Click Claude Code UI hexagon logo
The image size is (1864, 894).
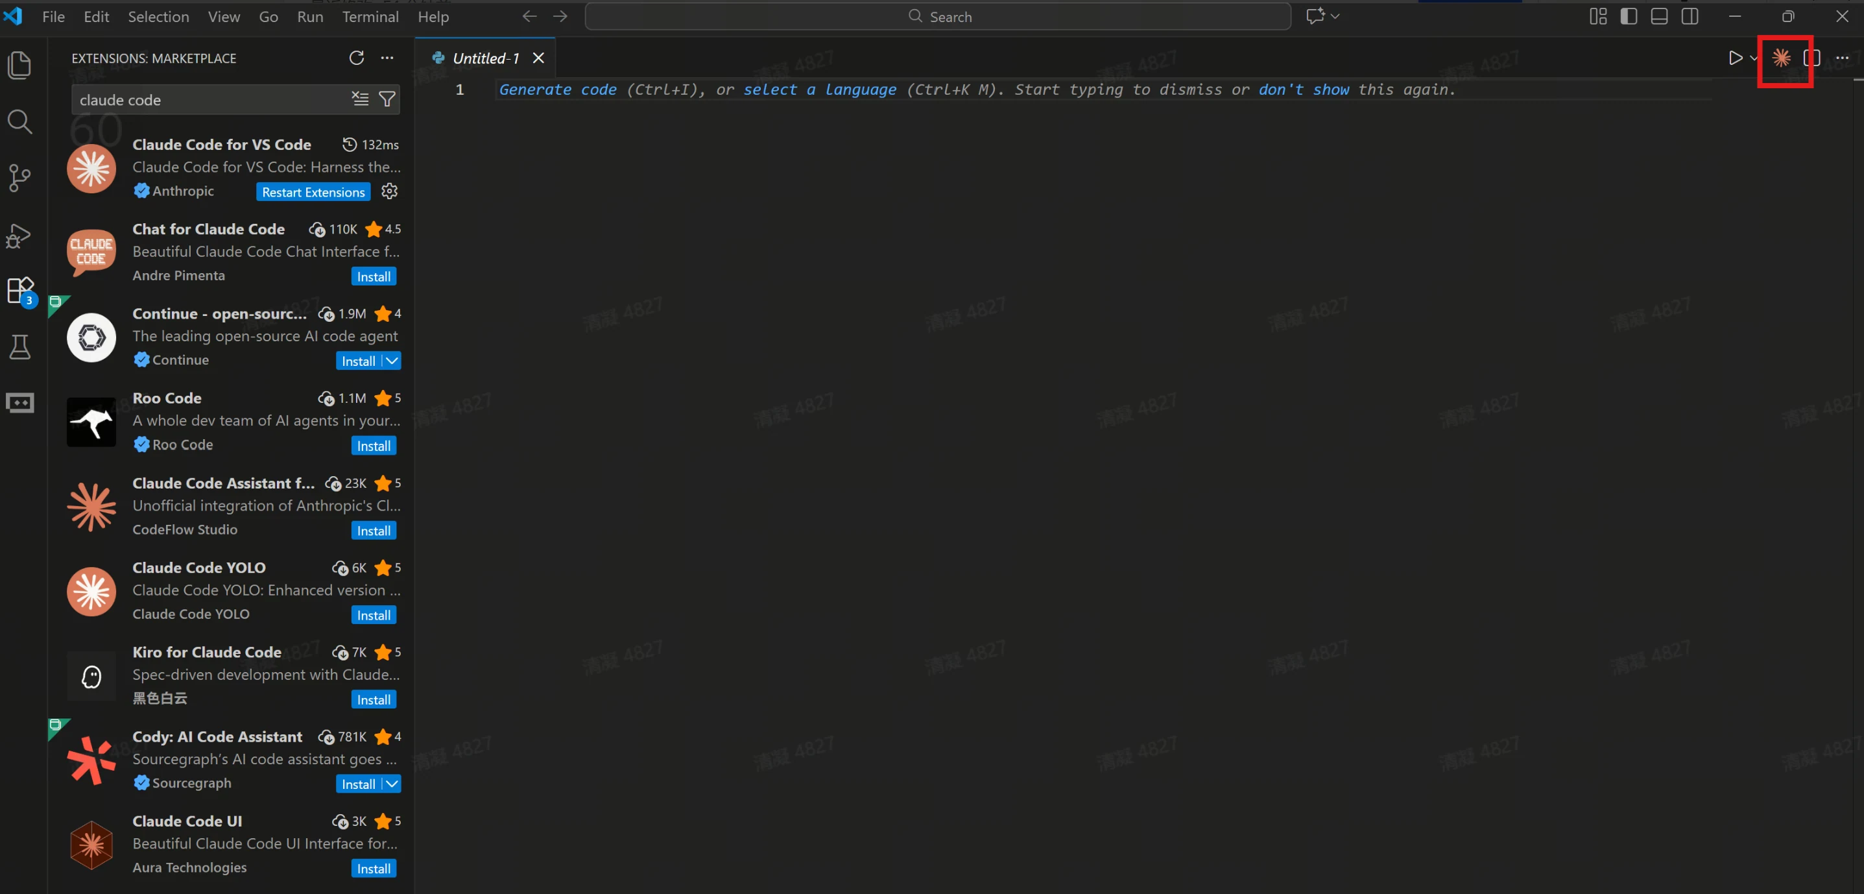pos(91,845)
